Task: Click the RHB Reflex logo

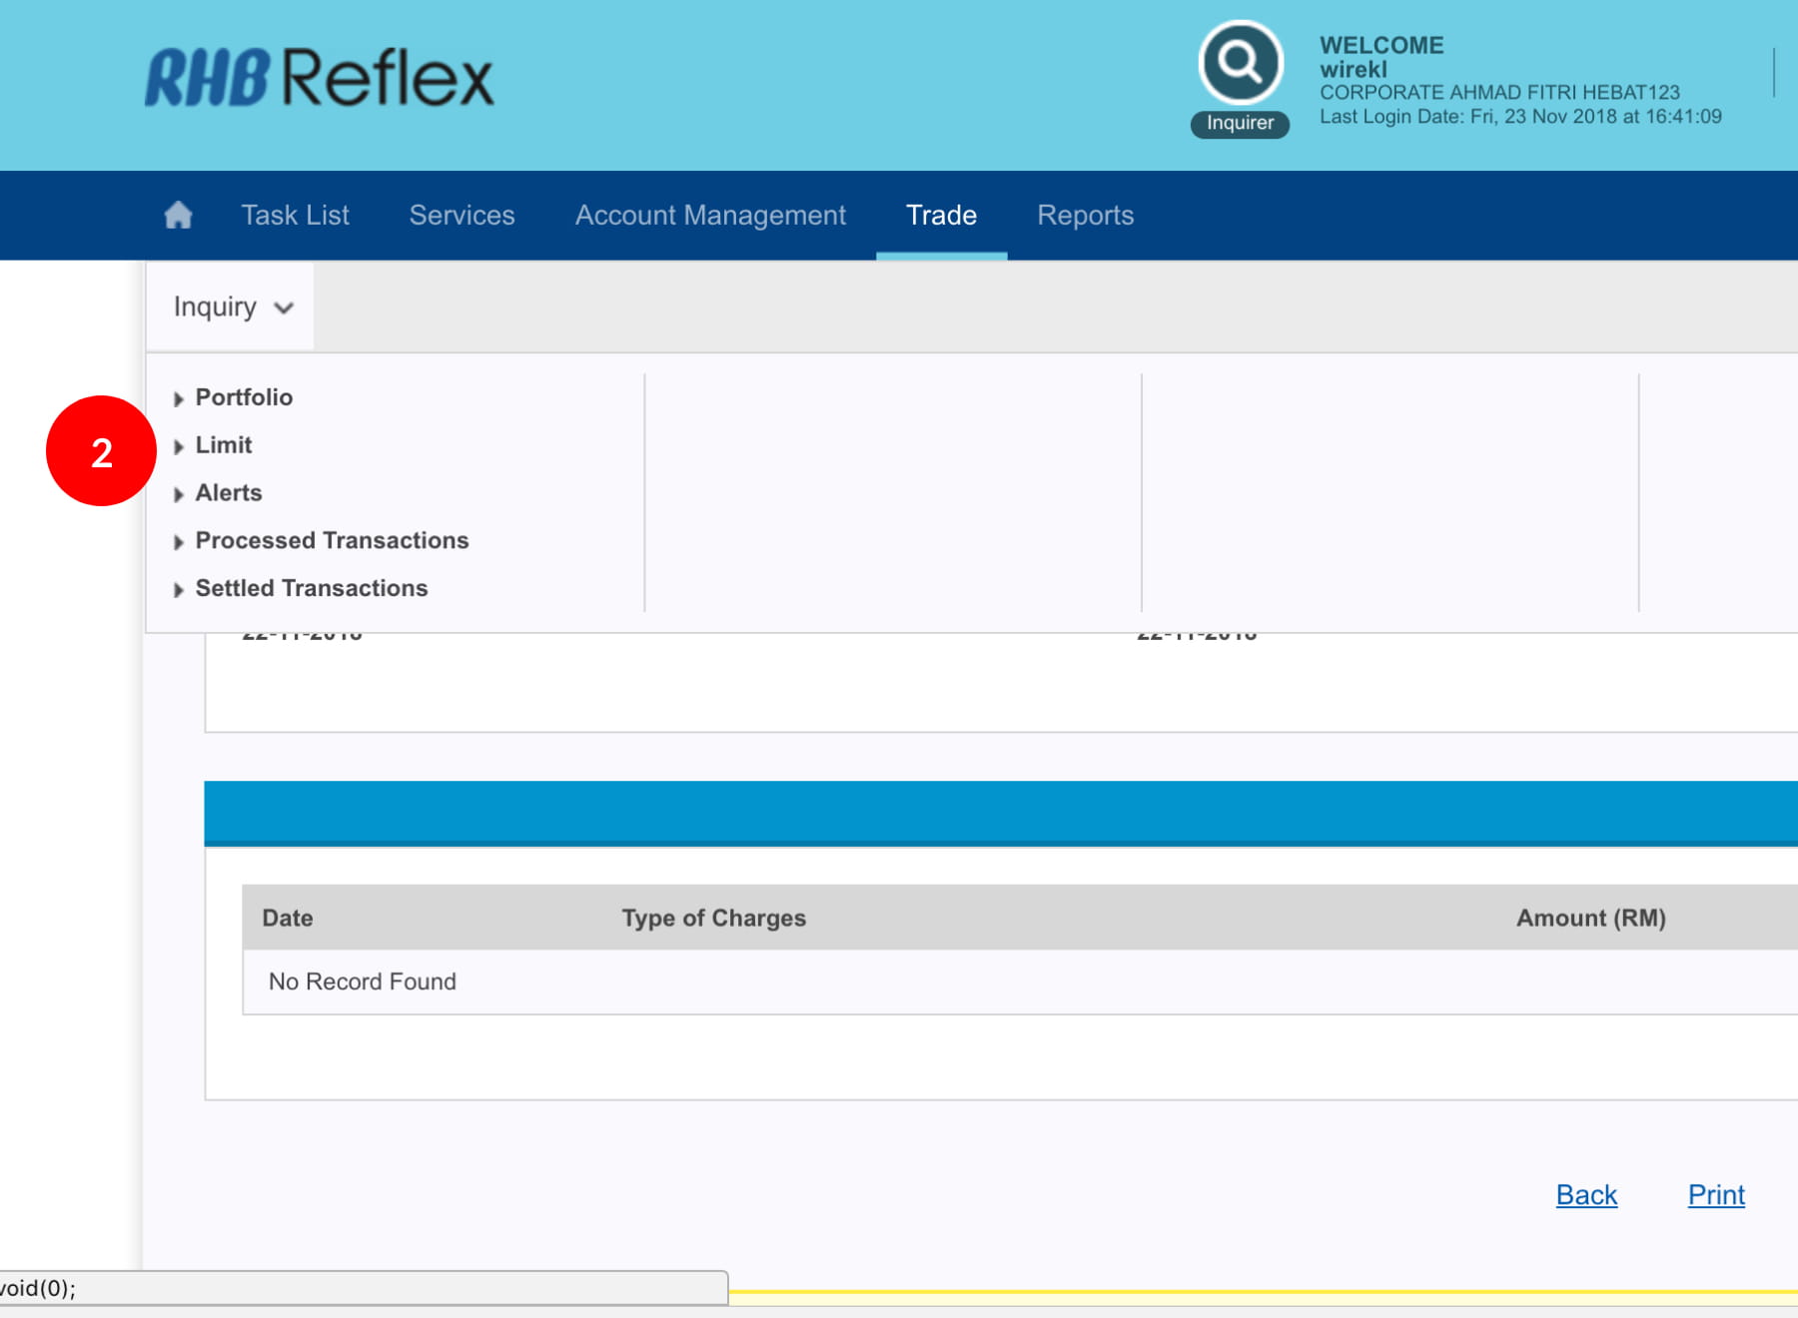Action: [x=320, y=78]
